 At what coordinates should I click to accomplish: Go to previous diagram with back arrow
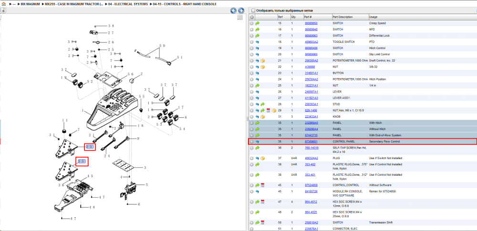(234, 10)
